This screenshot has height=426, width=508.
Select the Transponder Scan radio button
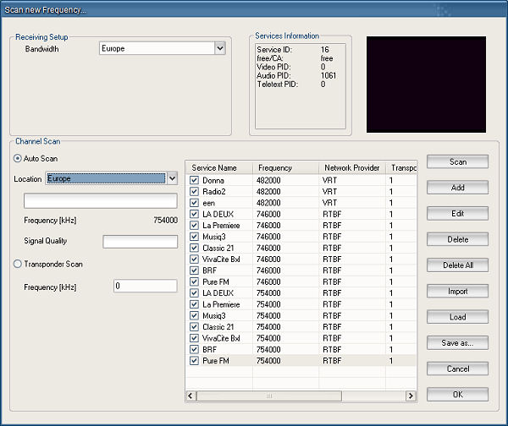[18, 264]
